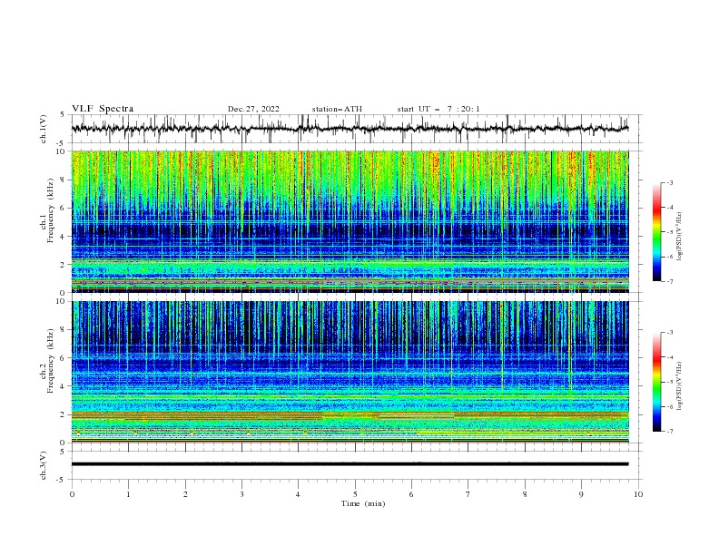
Task: Click time axis tick label "6"
Action: pos(411,494)
